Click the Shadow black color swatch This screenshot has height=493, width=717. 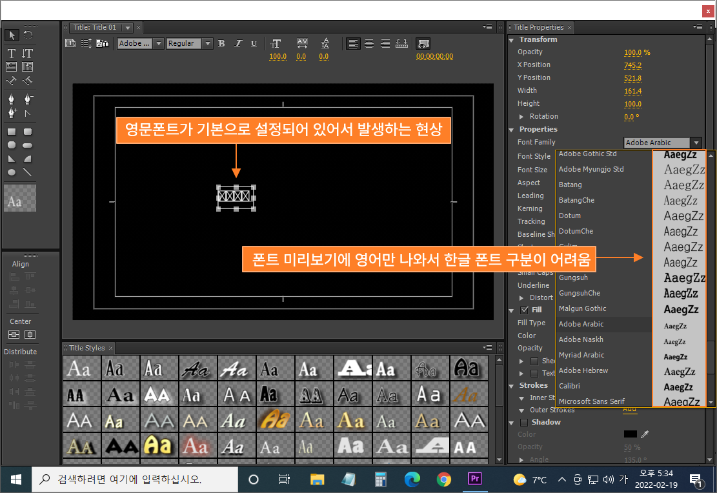click(x=630, y=434)
